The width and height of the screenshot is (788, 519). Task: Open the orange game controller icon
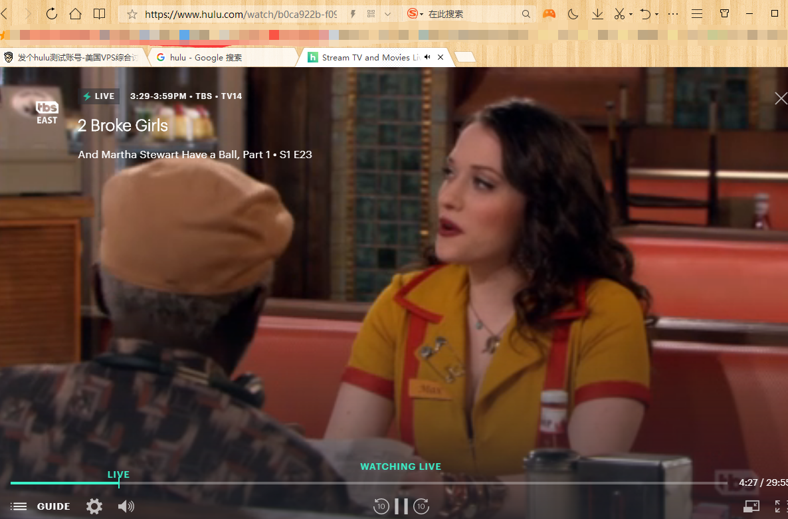549,14
